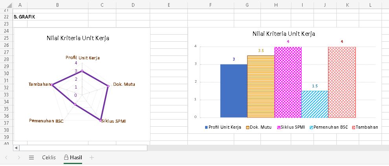Open the all sheets list icon
This screenshot has height=166, width=389.
[31, 157]
